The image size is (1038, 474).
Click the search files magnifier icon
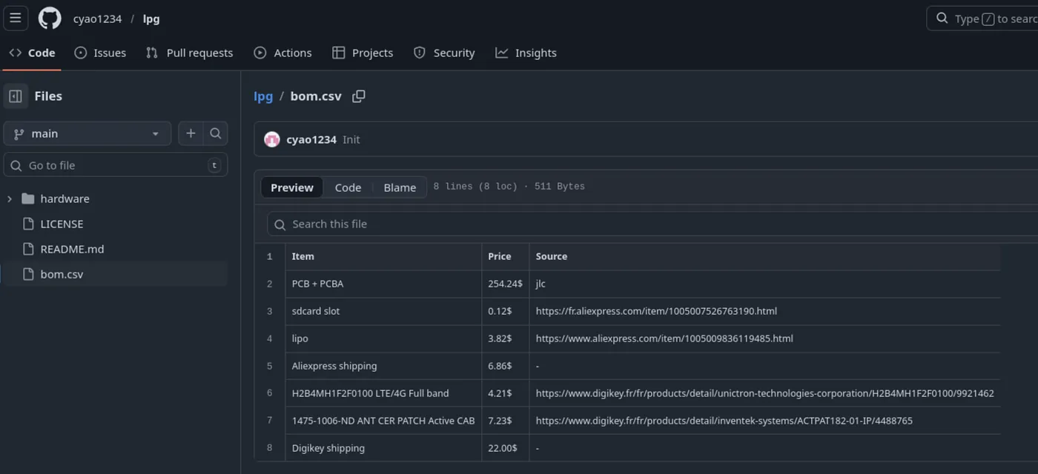216,133
